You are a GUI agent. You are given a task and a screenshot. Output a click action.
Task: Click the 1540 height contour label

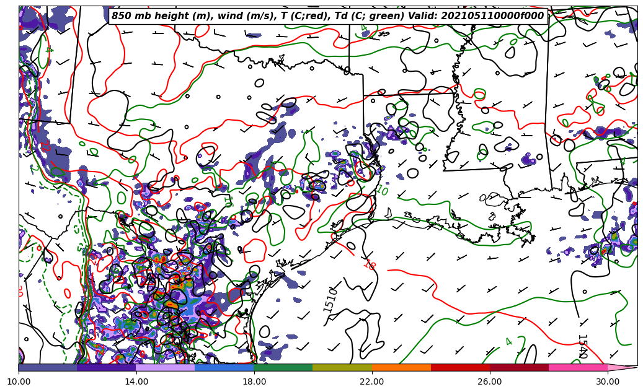click(582, 346)
